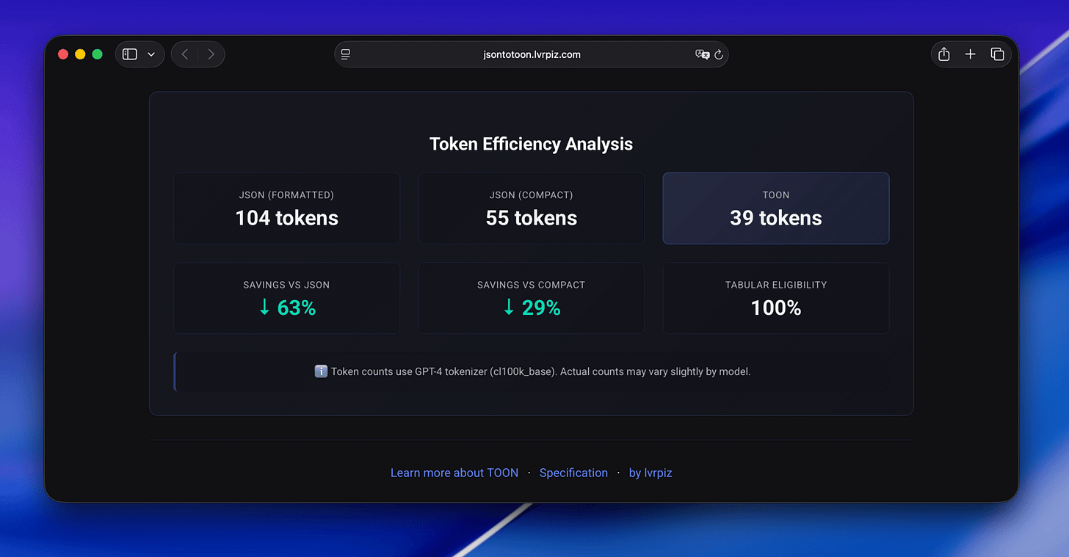
Task: Click the SAVINGS VS JSON 63% value
Action: [286, 308]
